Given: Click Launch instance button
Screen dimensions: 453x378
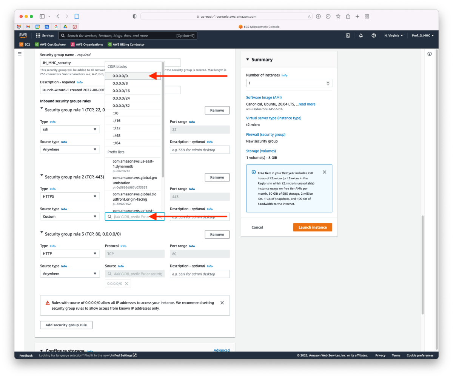Looking at the screenshot, I should tap(313, 227).
